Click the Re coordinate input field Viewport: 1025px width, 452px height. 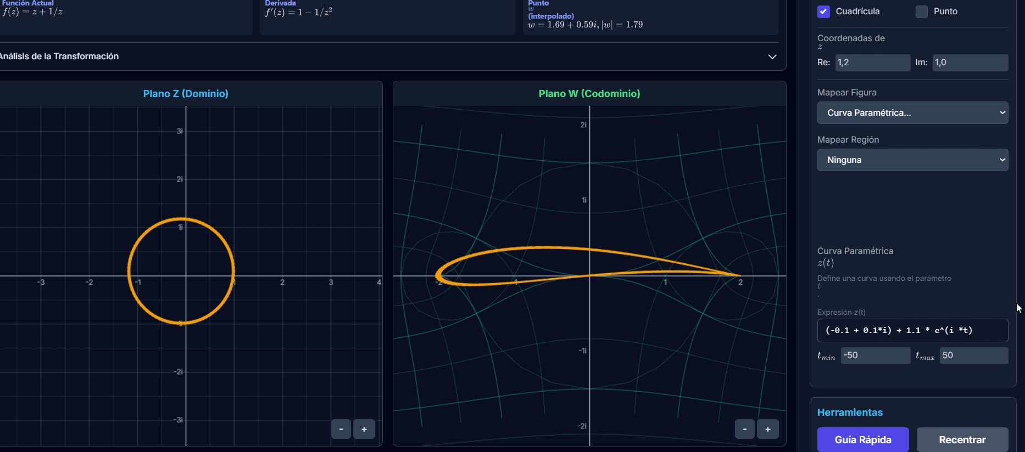pyautogui.click(x=873, y=63)
